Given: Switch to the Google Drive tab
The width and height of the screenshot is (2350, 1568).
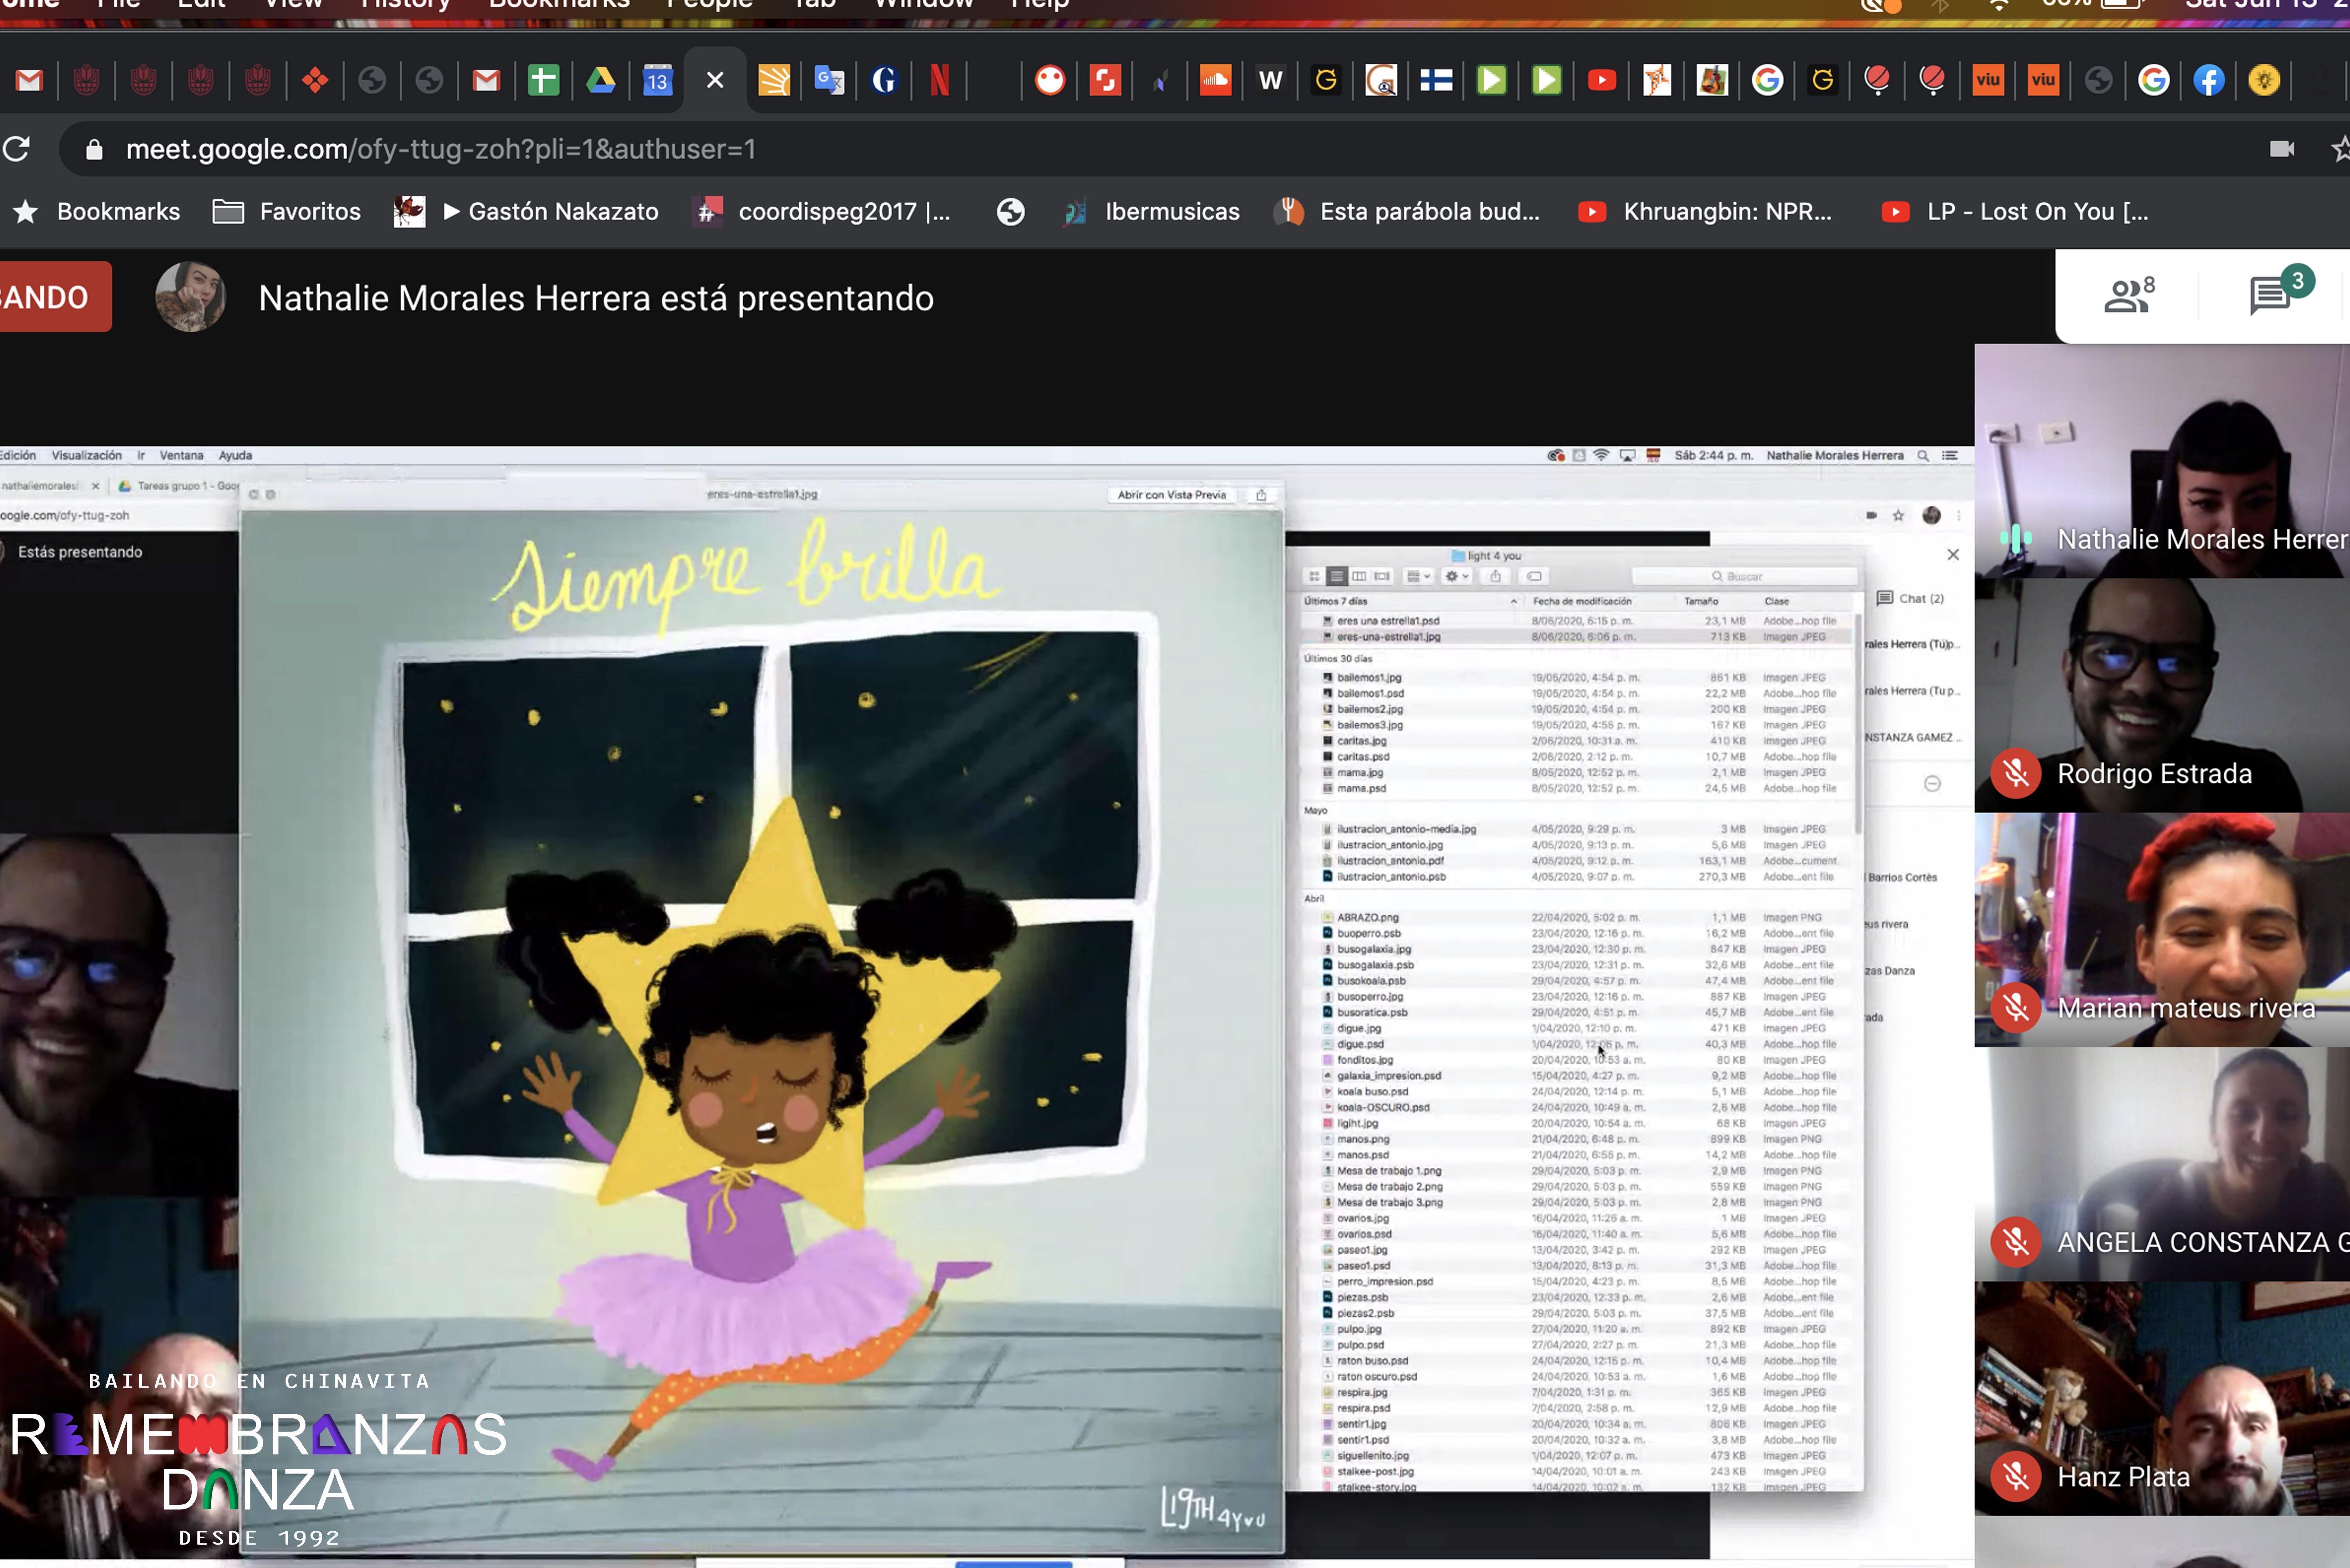Looking at the screenshot, I should 600,80.
